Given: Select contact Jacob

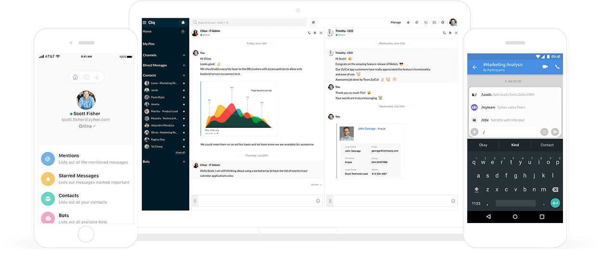Looking at the screenshot, I should coord(165,90).
